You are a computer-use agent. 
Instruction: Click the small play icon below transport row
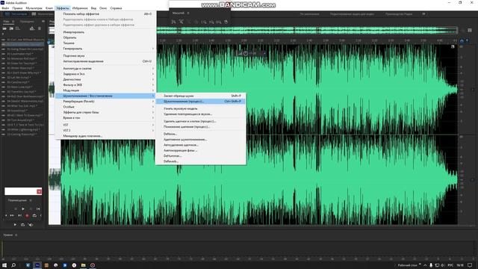click(x=15, y=225)
